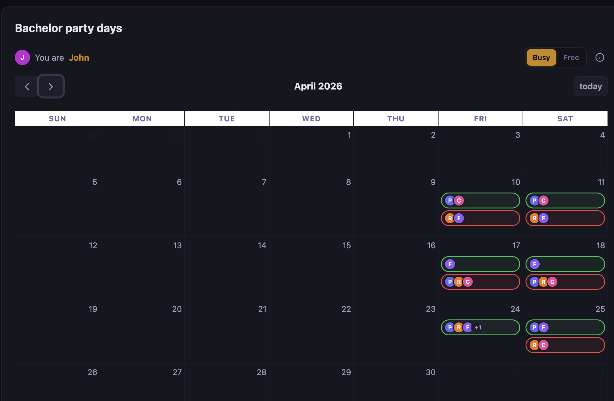Open the info icon next to Free
This screenshot has width=614, height=401.
point(600,57)
